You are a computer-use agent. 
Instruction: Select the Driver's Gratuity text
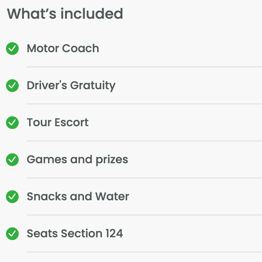71,86
